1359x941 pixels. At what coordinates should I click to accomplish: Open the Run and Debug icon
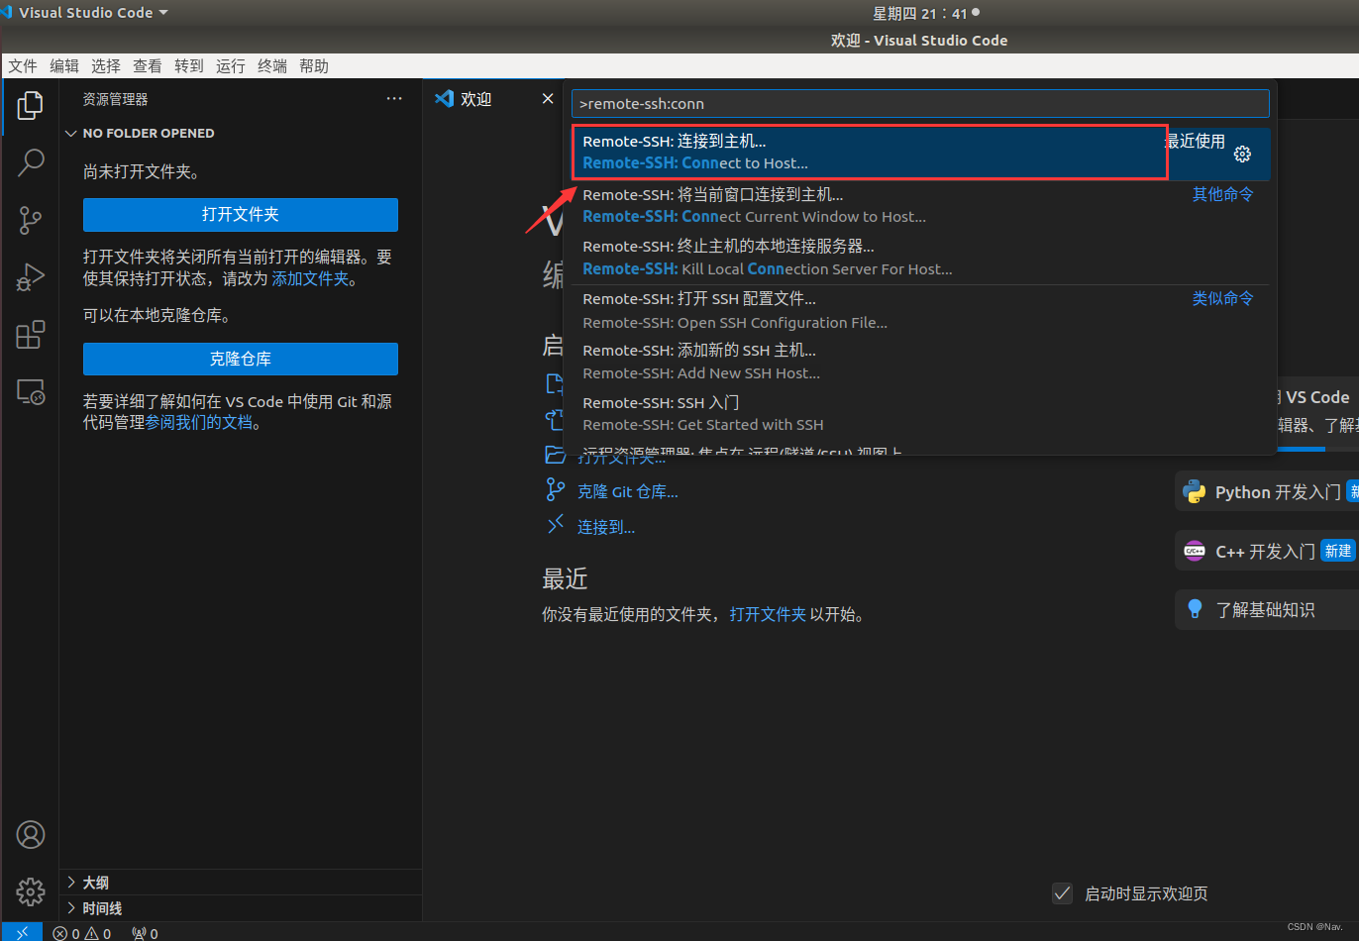pyautogui.click(x=31, y=277)
